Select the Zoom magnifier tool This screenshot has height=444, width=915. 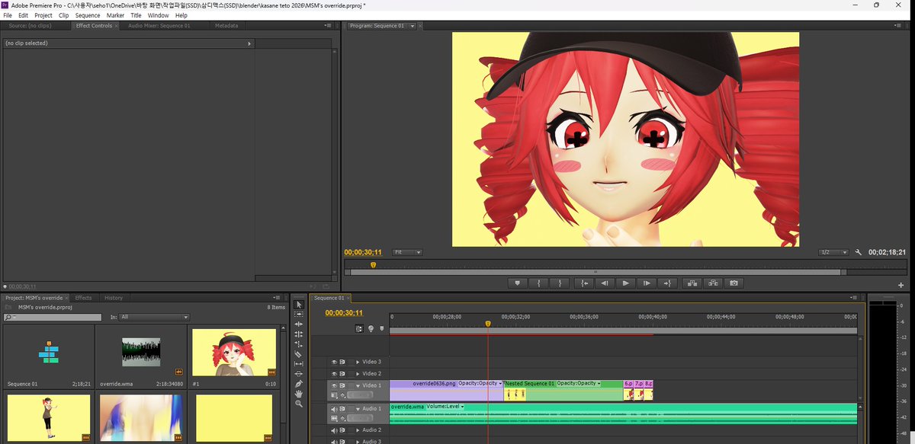click(x=298, y=404)
